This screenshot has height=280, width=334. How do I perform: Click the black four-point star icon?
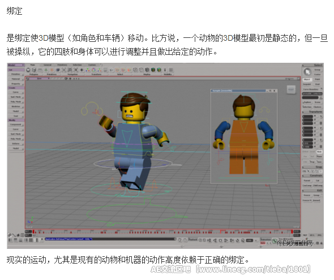pyautogui.click(x=82, y=70)
